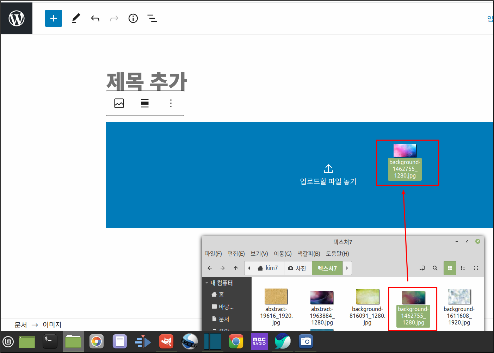
Task: Switch the file manager to list view
Action: [463, 268]
